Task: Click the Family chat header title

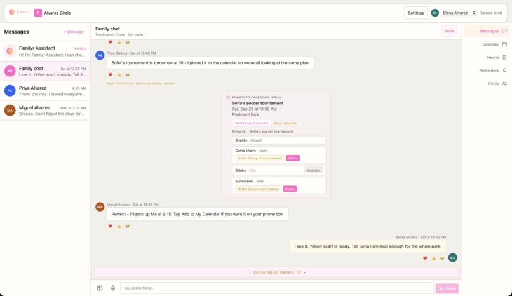Action: coord(107,29)
